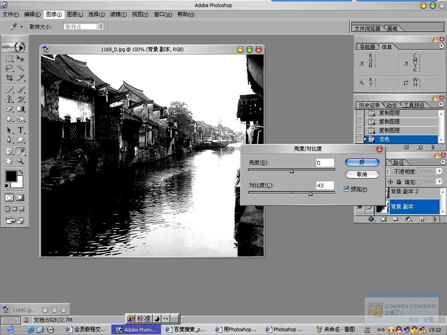Select the Type tool
The height and width of the screenshot is (335, 447).
point(20,130)
